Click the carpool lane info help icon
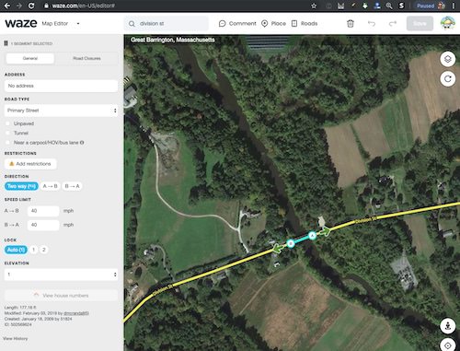This screenshot has width=460, height=351. 82,143
